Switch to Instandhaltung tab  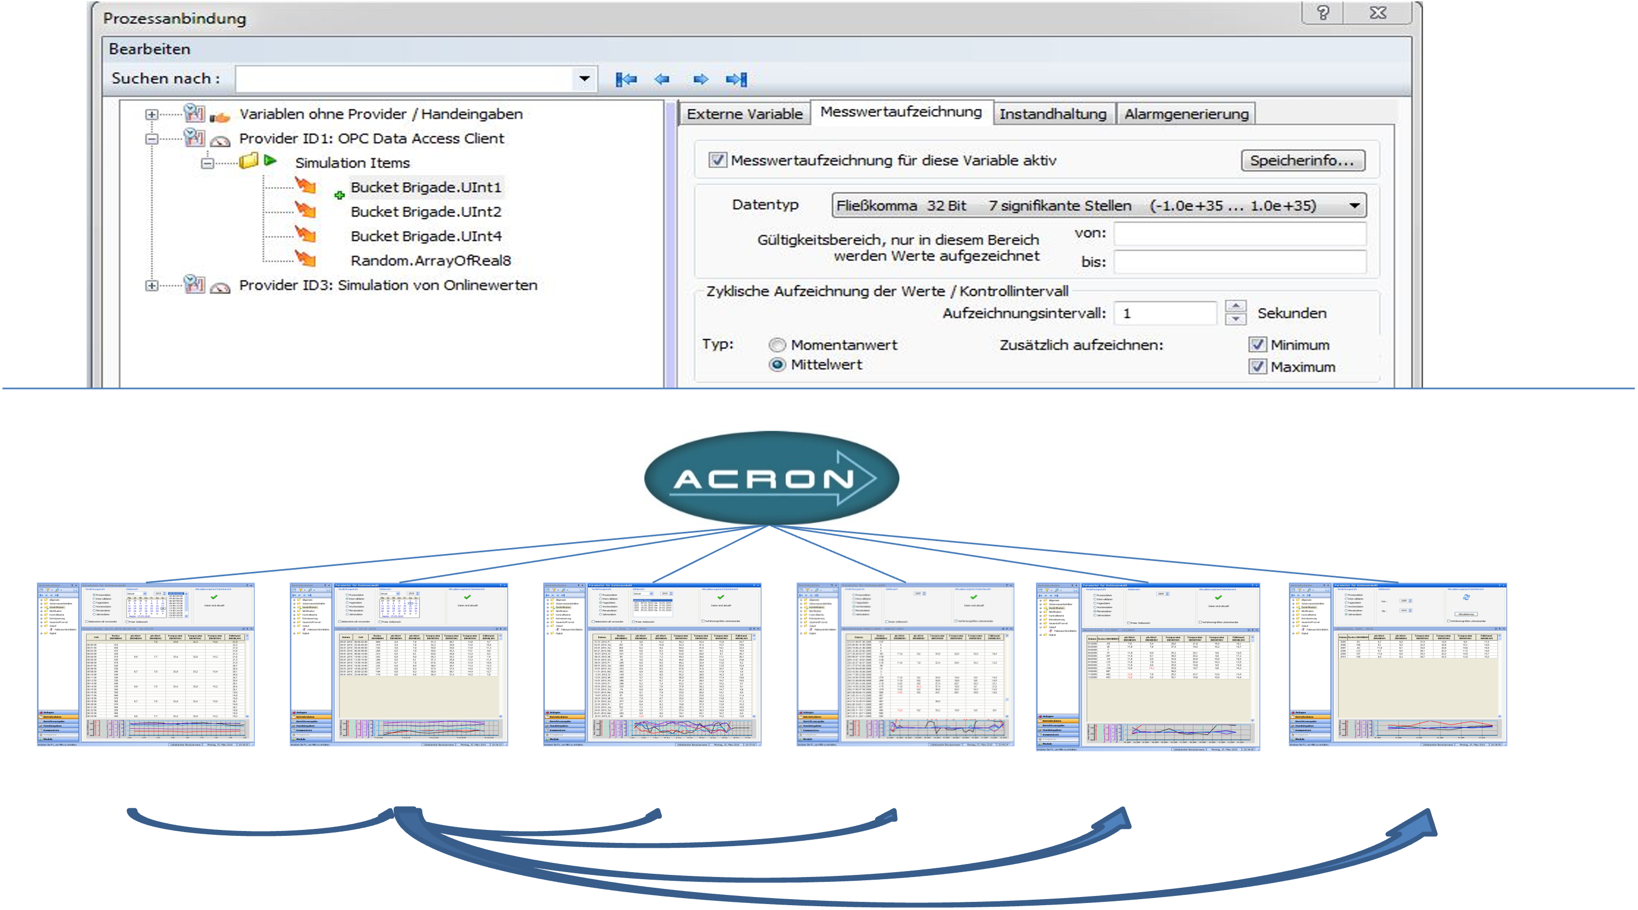click(x=1053, y=114)
